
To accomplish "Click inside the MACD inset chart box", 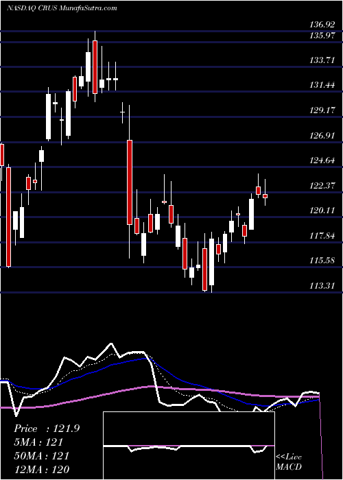I will click(x=189, y=446).
